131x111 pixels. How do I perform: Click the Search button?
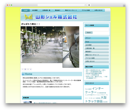click(89, 33)
